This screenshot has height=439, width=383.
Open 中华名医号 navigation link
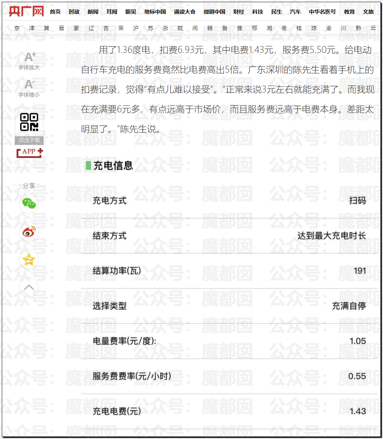coord(322,12)
